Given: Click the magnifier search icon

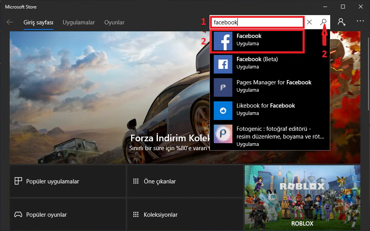Looking at the screenshot, I should tap(324, 22).
